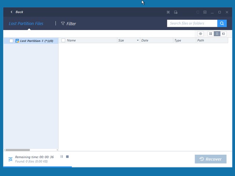Tick the select-all checkbox beside Name
Viewport: 235px width, 176px height.
pos(64,40)
